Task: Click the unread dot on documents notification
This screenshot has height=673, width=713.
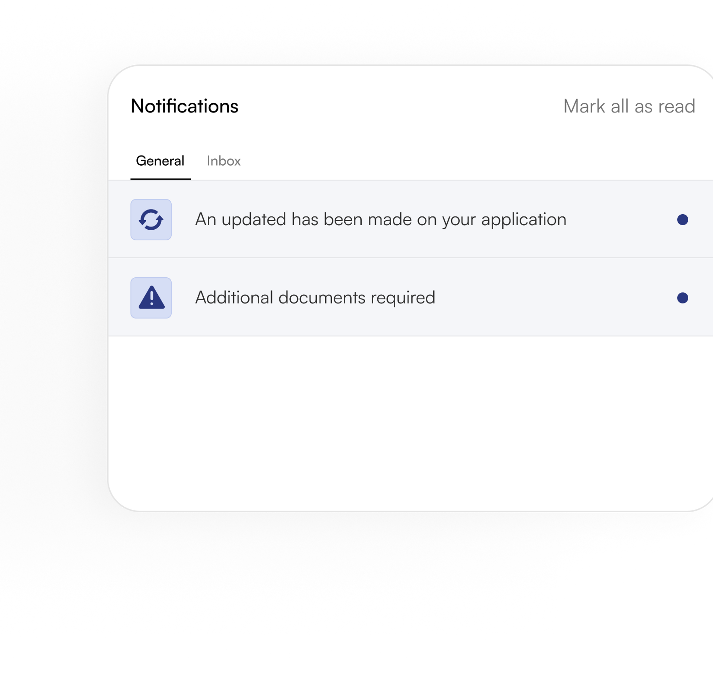Action: point(683,297)
